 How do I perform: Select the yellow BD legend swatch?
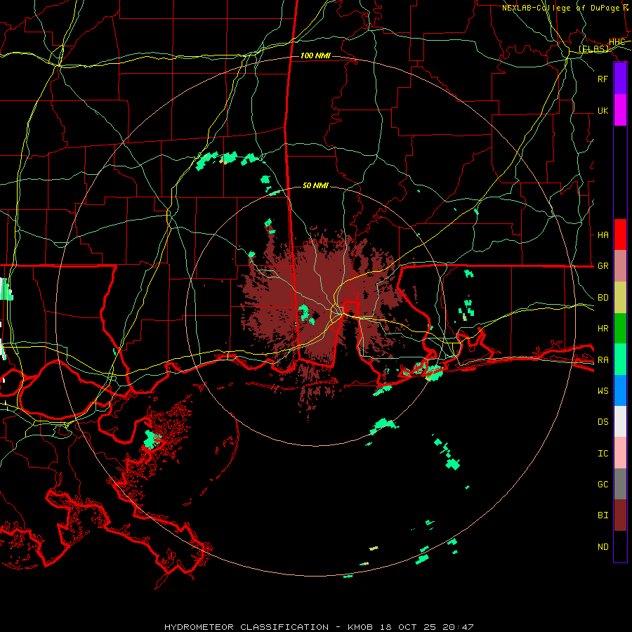(620, 298)
